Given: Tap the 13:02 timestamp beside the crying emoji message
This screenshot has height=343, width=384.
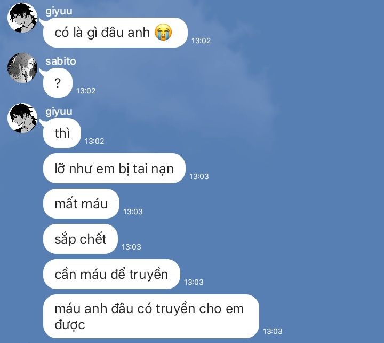Looking at the screenshot, I should (x=201, y=41).
